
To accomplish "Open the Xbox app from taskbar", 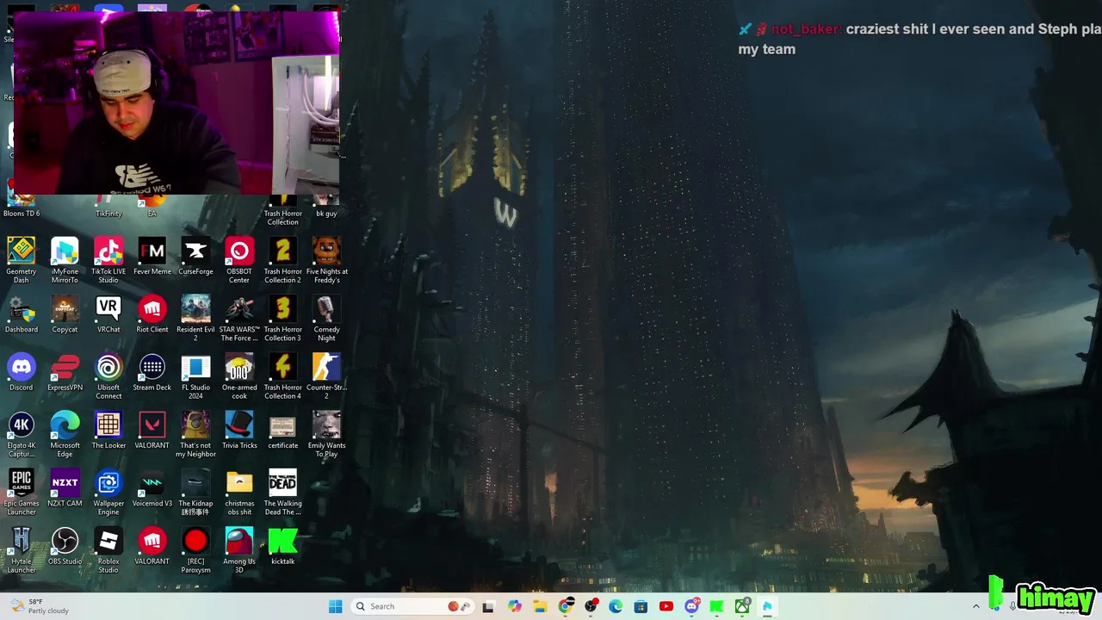I will (x=742, y=606).
